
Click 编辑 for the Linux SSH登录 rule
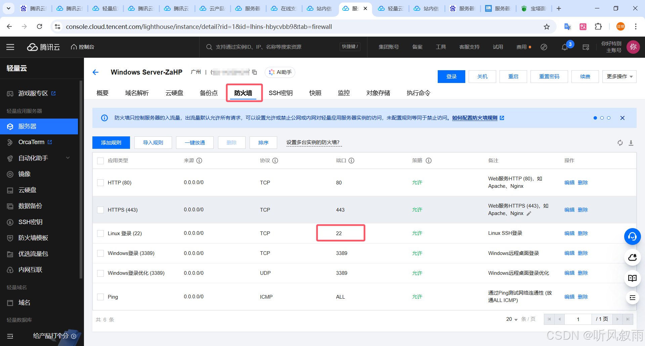pyautogui.click(x=569, y=233)
